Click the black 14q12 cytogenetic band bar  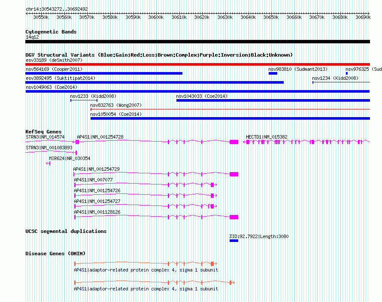(x=197, y=42)
